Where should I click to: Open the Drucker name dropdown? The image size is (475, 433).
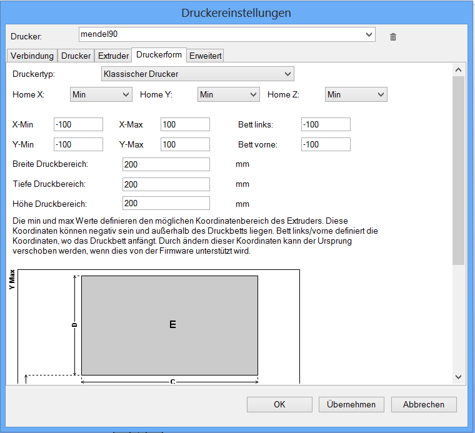(369, 34)
